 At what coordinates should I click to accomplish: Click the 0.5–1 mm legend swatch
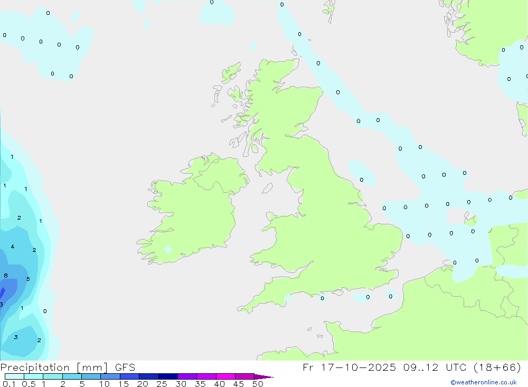click(33, 376)
